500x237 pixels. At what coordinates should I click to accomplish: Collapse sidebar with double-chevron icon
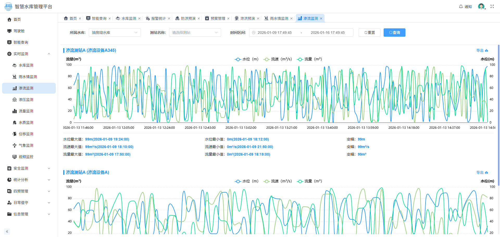pos(7,231)
